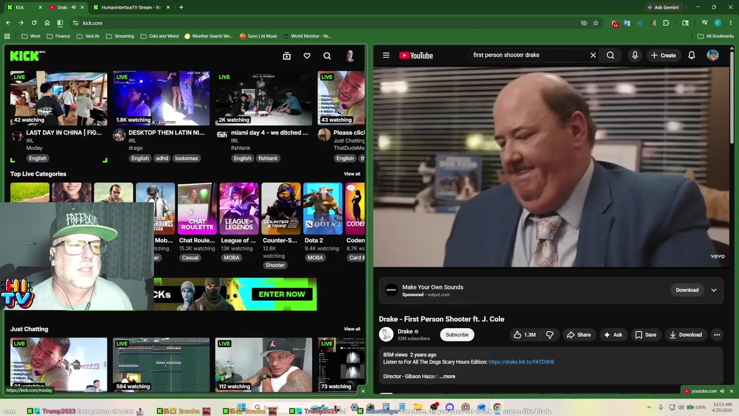Image resolution: width=739 pixels, height=416 pixels.
Task: Show hidden system tray icons
Action: pos(649,407)
